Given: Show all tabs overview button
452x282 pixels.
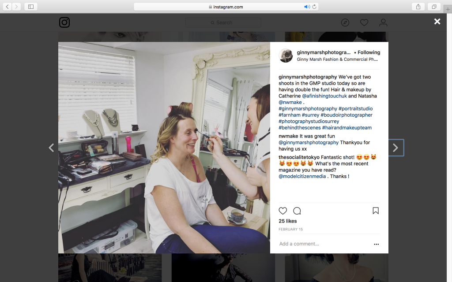Looking at the screenshot, I should (x=434, y=7).
